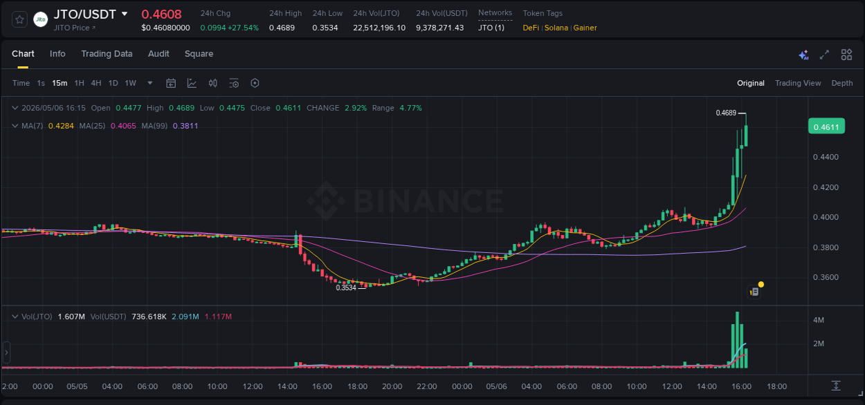Open the Trading Data tab
Viewport: 865px width, 405px height.
(107, 54)
